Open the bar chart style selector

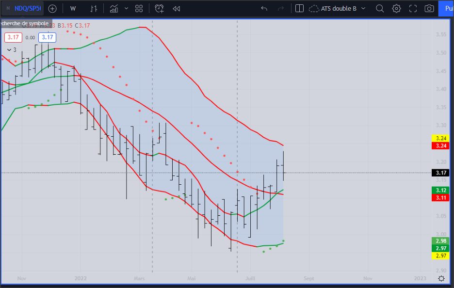[x=94, y=9]
